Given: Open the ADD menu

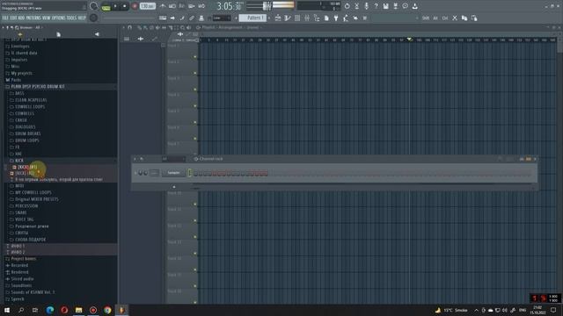Looking at the screenshot, I should (x=21, y=18).
